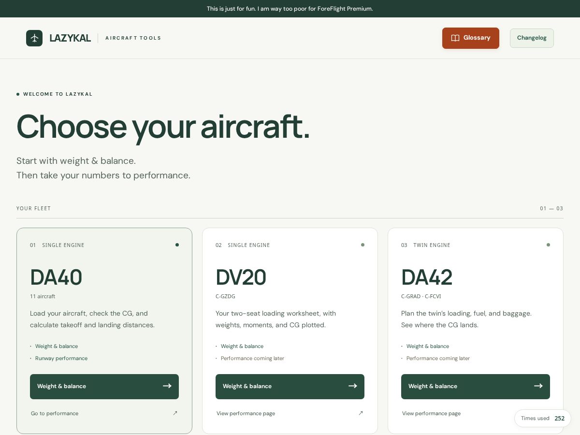
Task: Click '02 SINGLE ENGINE' label on DV20 card
Action: pos(243,245)
